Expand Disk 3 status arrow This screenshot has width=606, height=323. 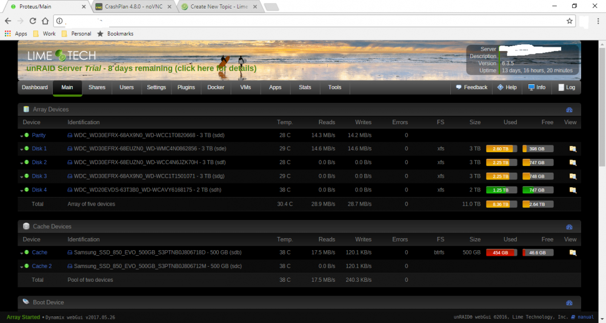22,177
